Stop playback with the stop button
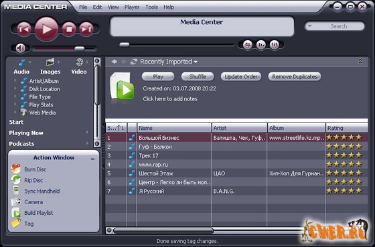The height and width of the screenshot is (247, 375). click(69, 29)
